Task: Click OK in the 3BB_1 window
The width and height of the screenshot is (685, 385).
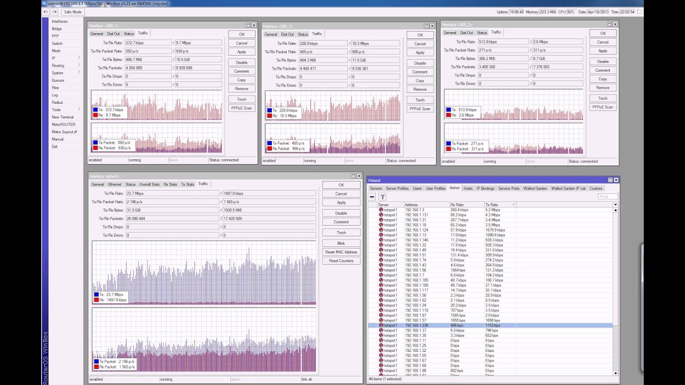Action: [x=241, y=34]
